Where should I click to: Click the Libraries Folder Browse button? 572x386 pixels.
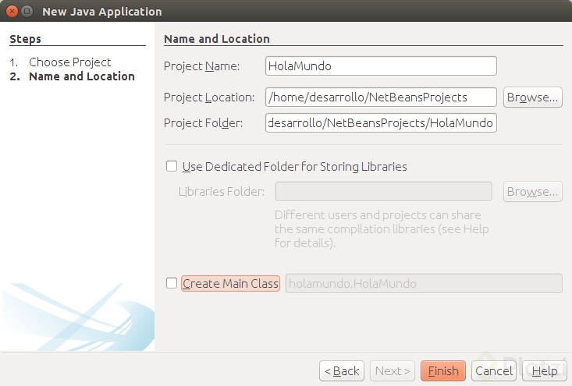[533, 191]
